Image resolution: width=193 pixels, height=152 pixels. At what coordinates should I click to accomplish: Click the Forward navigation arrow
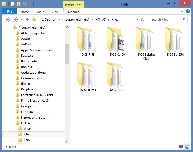(x=15, y=20)
